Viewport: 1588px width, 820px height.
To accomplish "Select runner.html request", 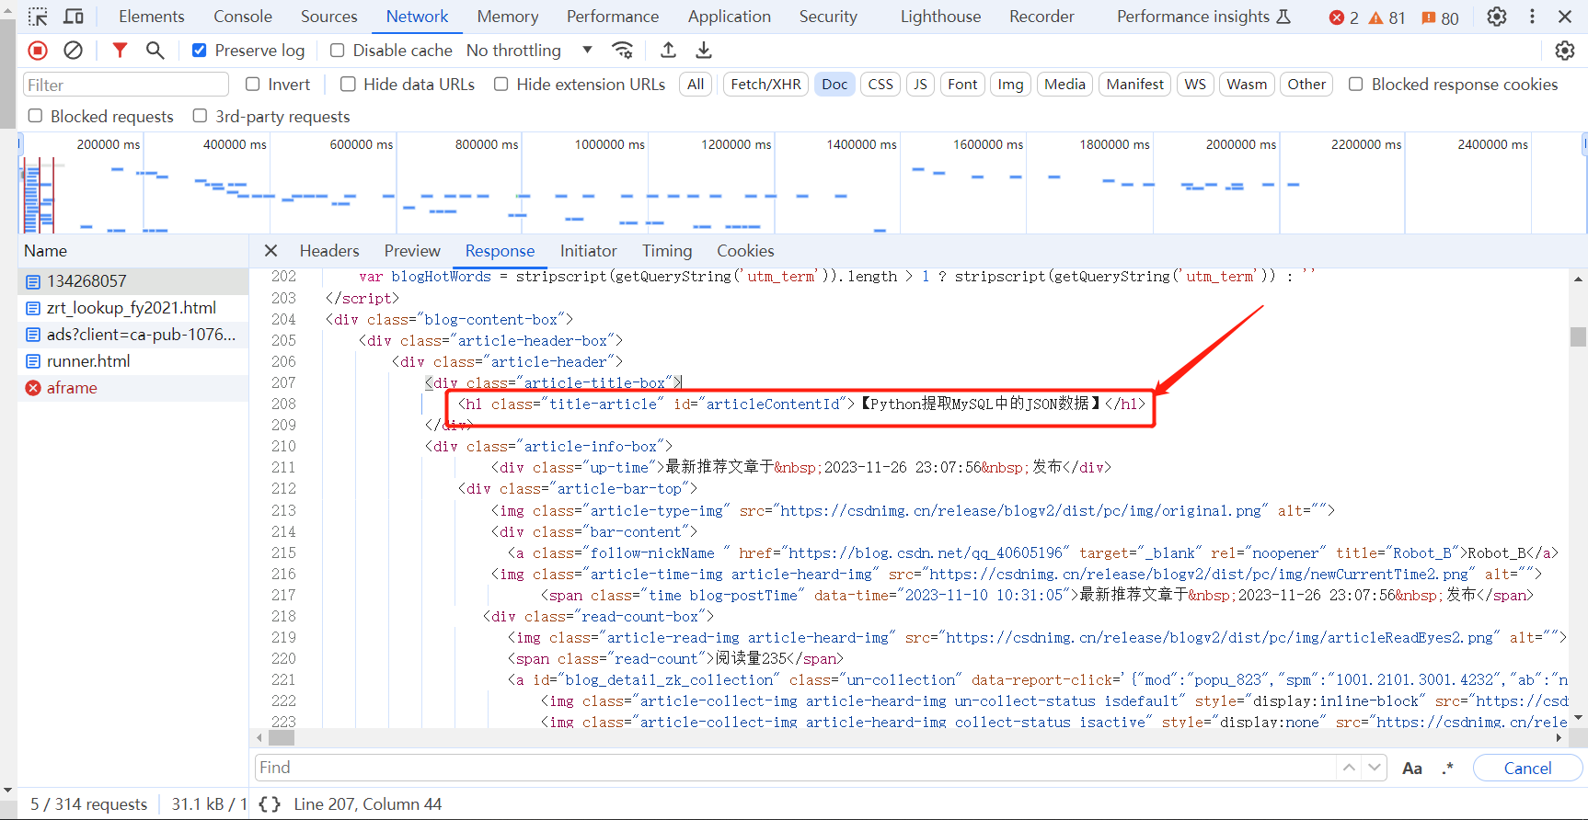I will 132,361.
